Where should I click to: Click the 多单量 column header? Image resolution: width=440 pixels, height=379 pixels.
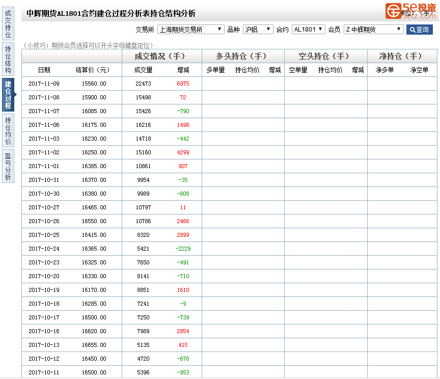tap(215, 70)
